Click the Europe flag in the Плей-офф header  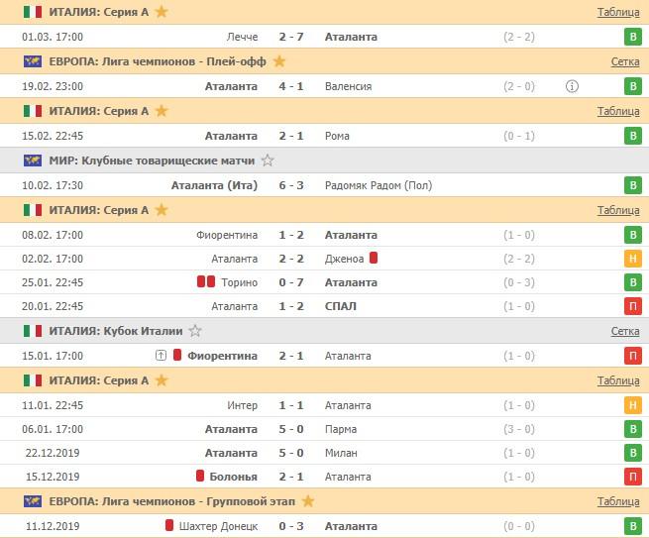click(32, 61)
